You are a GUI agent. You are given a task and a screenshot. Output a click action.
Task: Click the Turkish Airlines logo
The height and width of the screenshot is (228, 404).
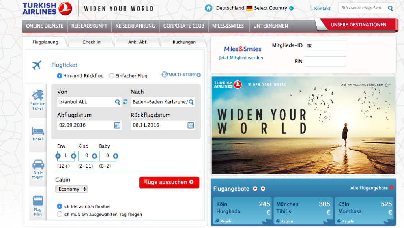[47, 9]
